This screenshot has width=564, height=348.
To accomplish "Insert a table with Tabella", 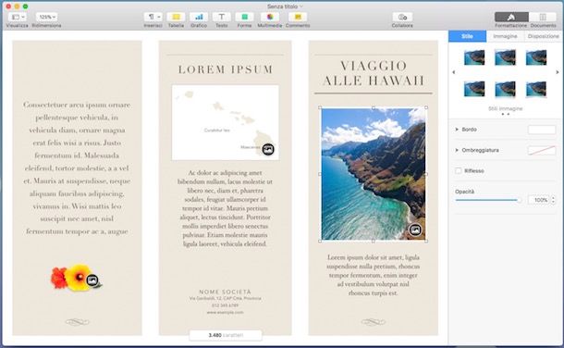I will click(176, 17).
